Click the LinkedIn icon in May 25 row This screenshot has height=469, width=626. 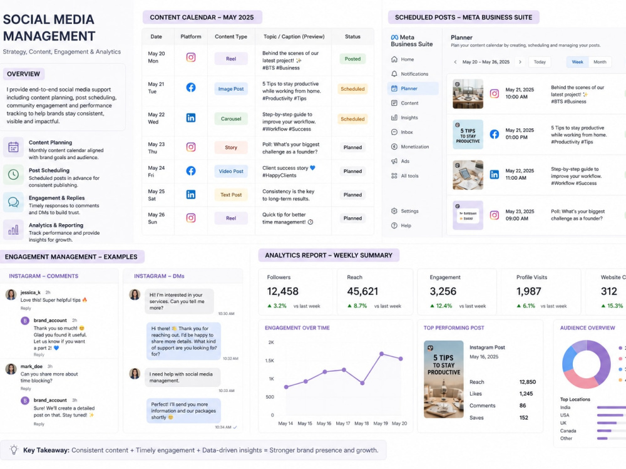tap(191, 195)
